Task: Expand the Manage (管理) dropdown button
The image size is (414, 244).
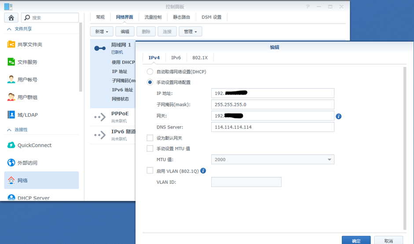Action: pos(191,32)
